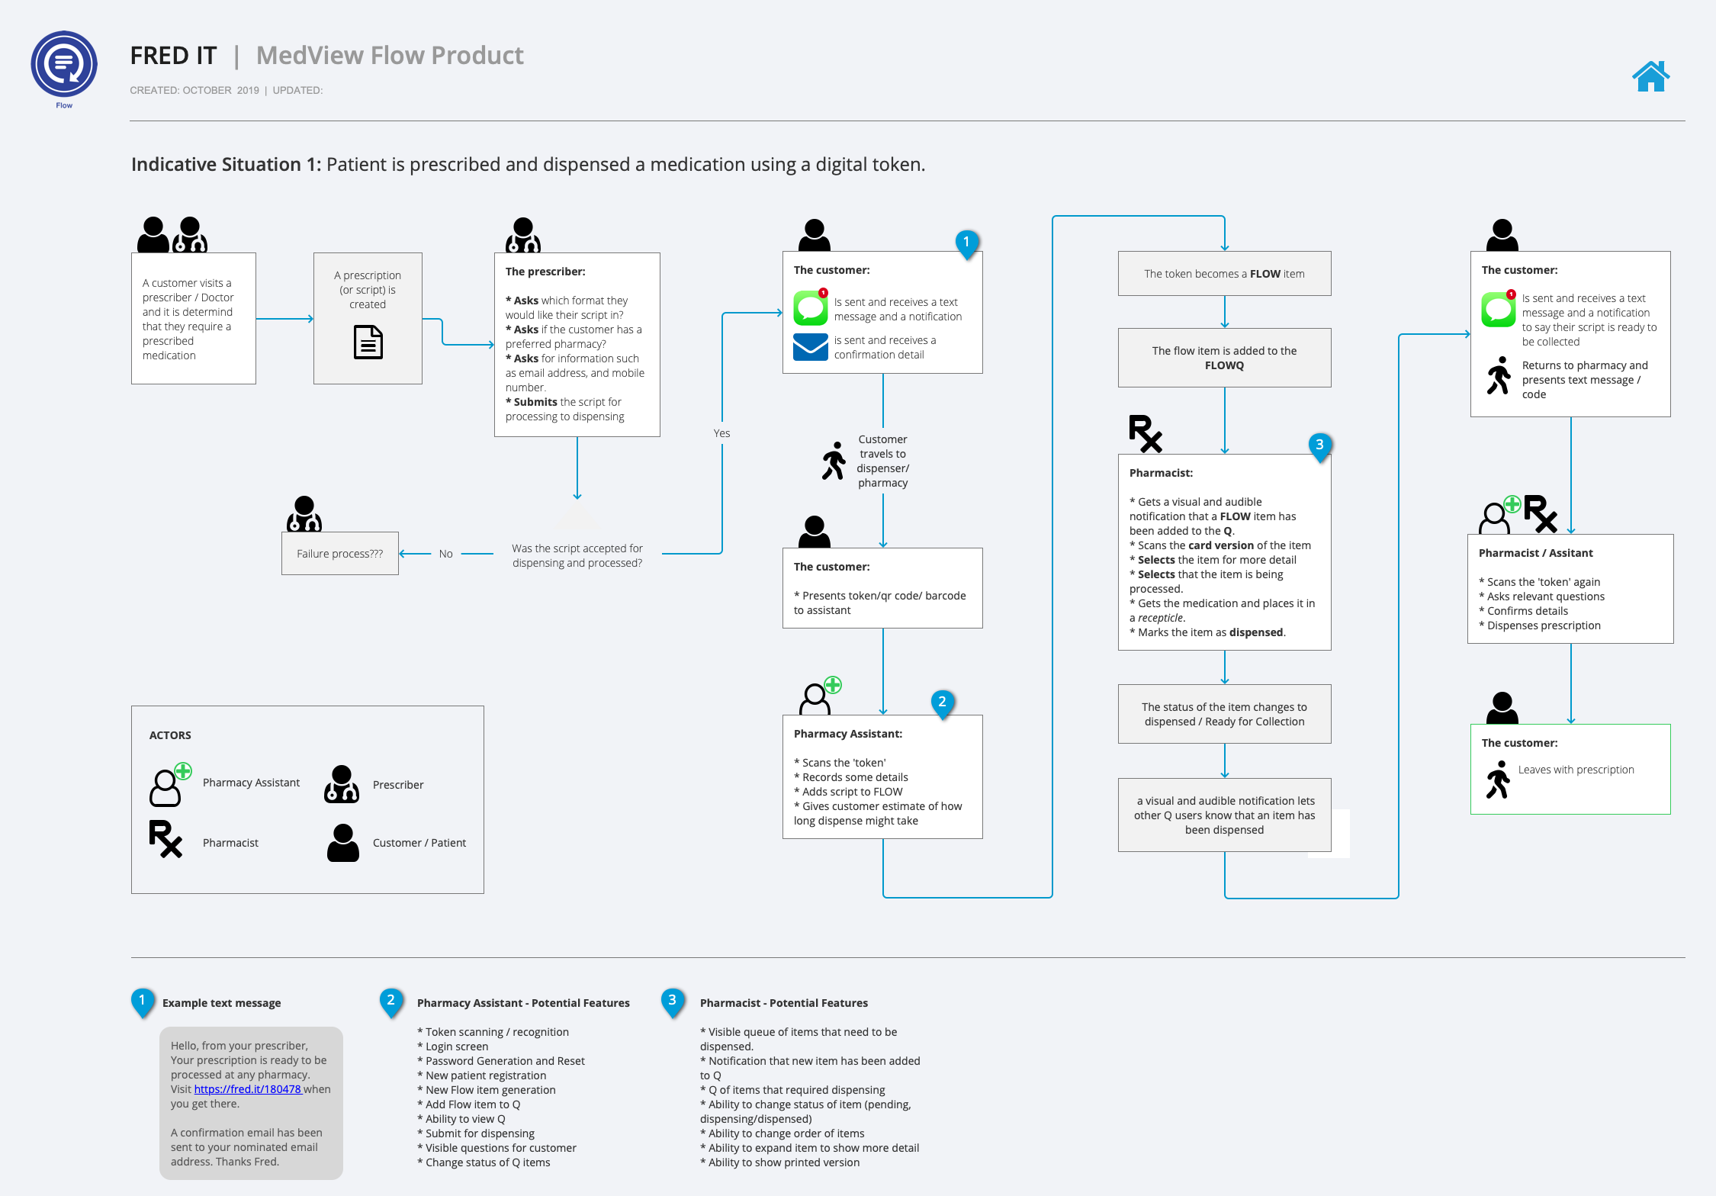Image resolution: width=1716 pixels, height=1196 pixels.
Task: Click '* Add Flow item to Q' line
Action: click(469, 1104)
